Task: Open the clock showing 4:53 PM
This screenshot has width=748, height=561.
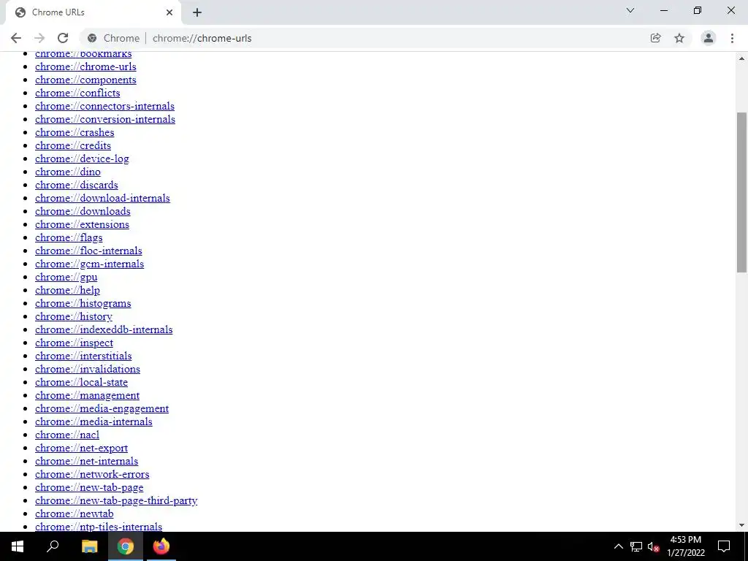Action: coord(685,546)
